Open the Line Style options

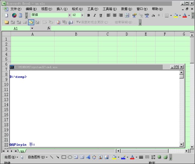[141, 157]
